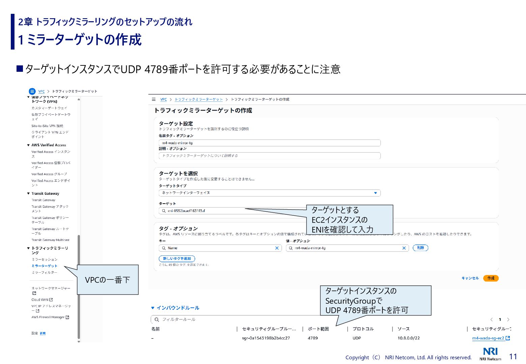Click the トラフィックミラーターゲット breadcrumb link
Screen dimensions: 526x364
199,99
